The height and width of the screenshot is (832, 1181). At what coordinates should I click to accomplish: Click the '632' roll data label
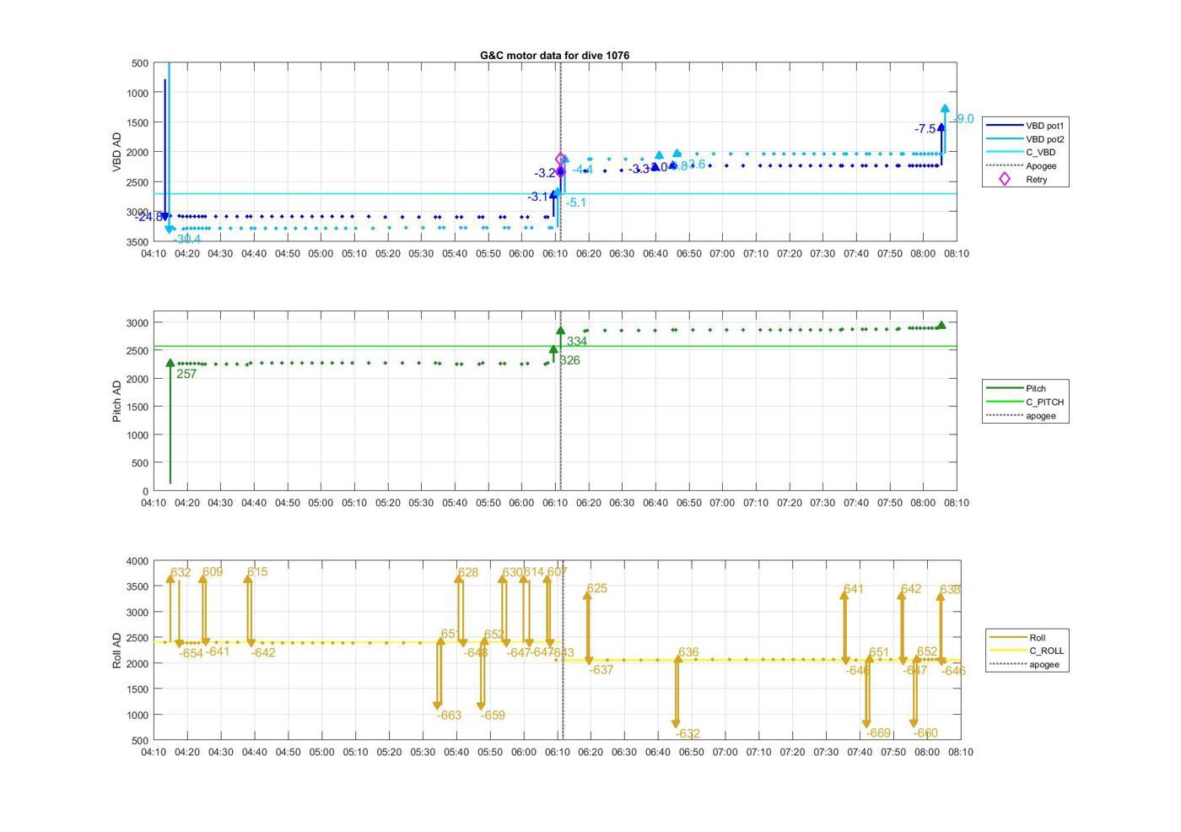pyautogui.click(x=181, y=572)
